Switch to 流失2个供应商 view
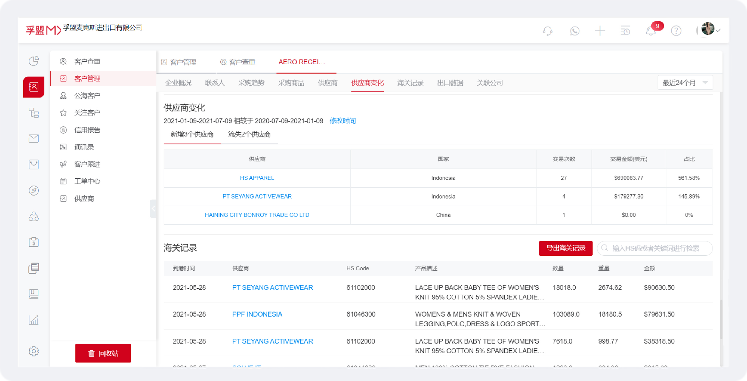Screen dimensions: 747x381 tap(249, 134)
